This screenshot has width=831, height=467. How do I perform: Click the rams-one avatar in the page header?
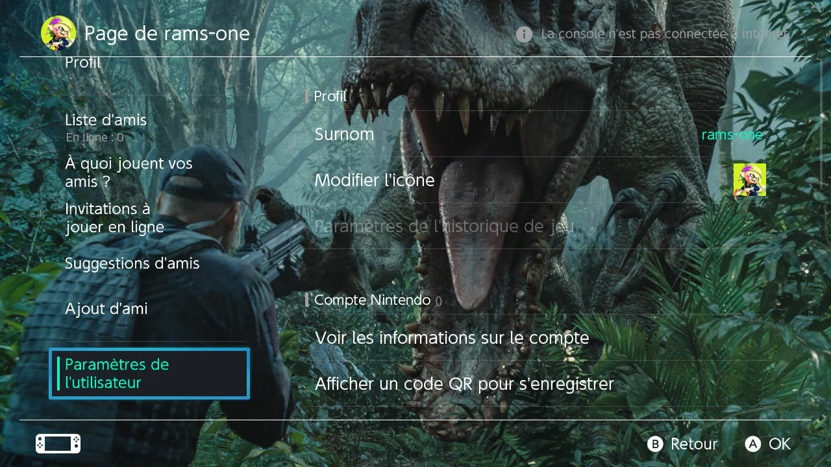coord(58,33)
